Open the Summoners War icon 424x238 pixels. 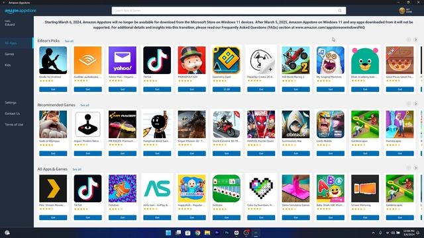[x=296, y=124]
